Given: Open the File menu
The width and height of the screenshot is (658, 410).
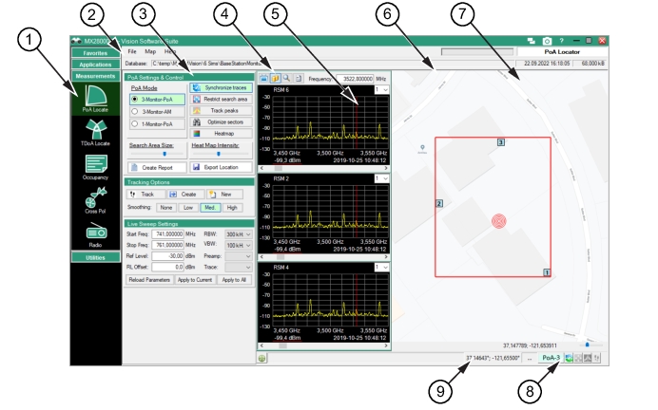Looking at the screenshot, I should point(134,50).
